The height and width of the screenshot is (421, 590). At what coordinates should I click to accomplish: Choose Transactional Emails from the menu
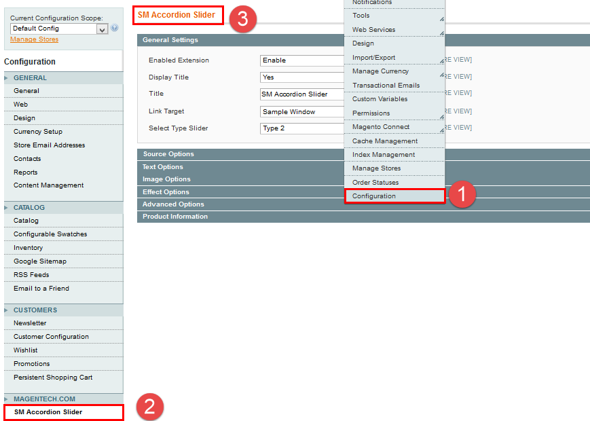click(394, 85)
